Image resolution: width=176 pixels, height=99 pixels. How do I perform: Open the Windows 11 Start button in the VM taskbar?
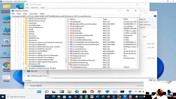pyautogui.click(x=39, y=92)
